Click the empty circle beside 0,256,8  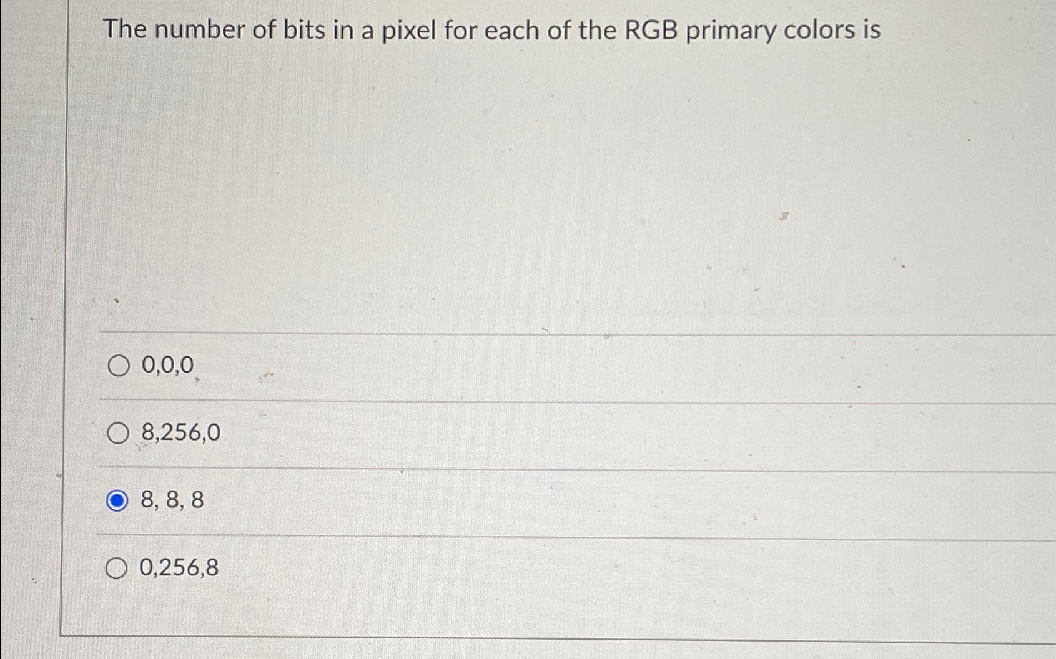click(117, 569)
